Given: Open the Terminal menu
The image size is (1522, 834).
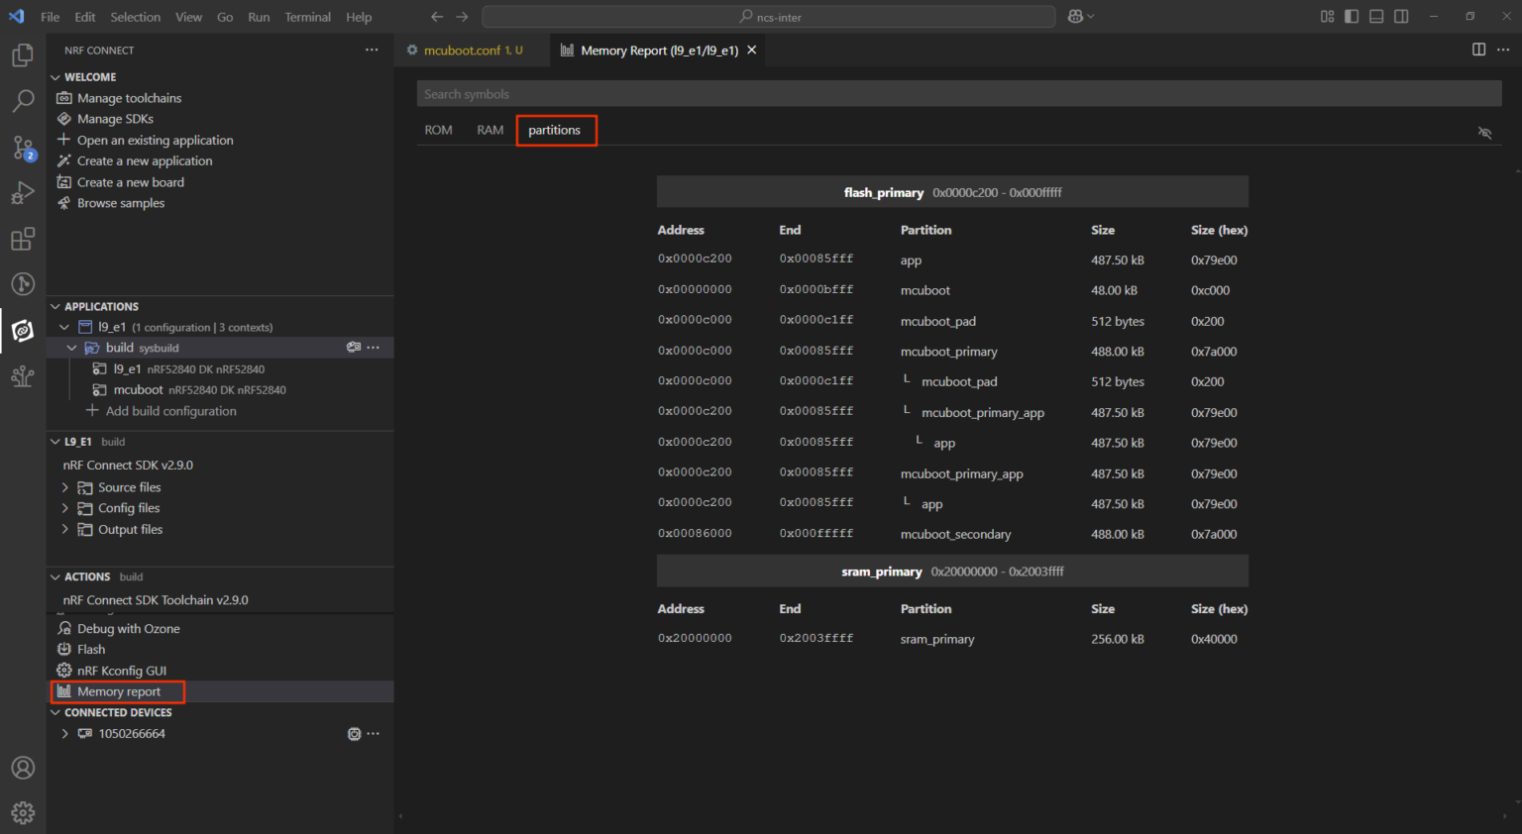Looking at the screenshot, I should 307,17.
